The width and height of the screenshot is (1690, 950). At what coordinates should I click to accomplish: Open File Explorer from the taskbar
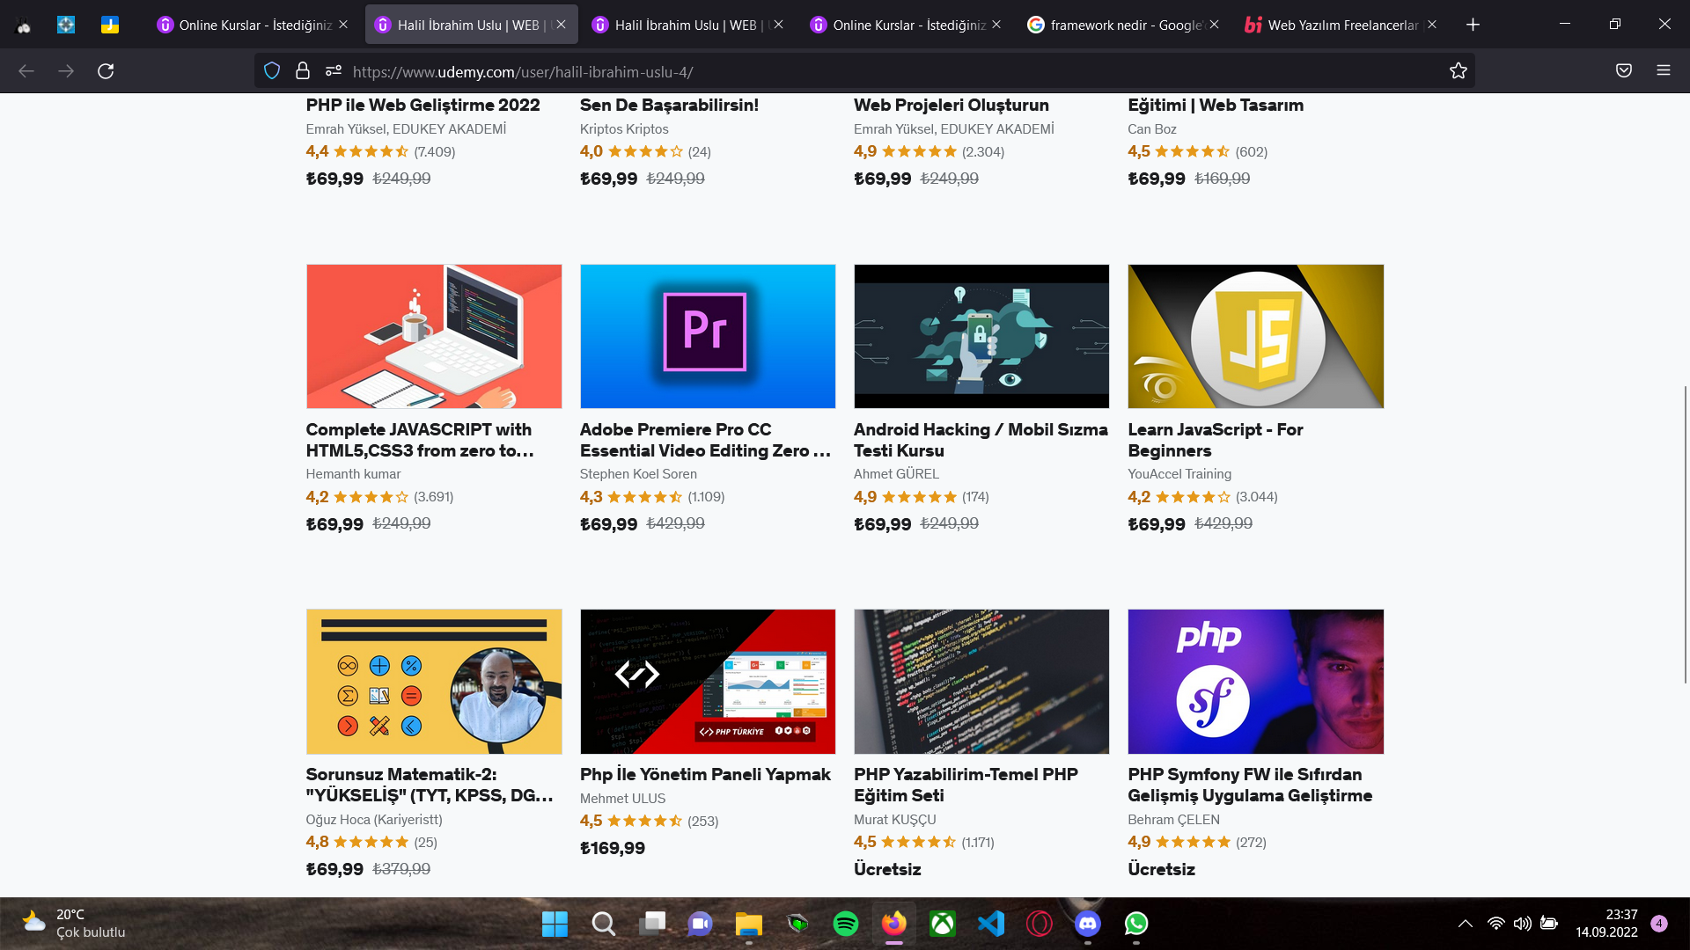[x=749, y=924]
